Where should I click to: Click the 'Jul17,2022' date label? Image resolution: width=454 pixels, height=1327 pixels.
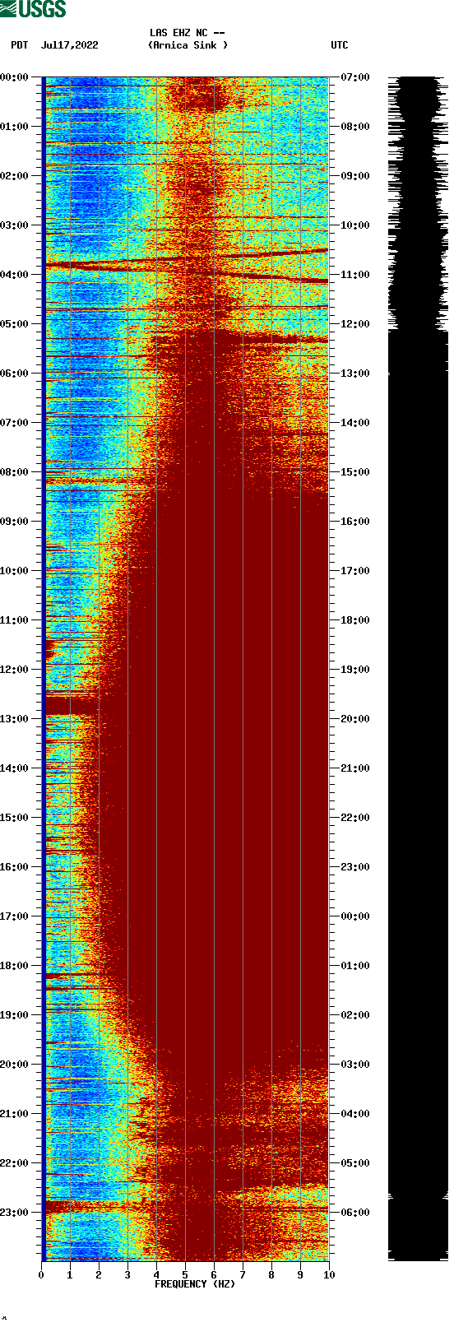(69, 45)
